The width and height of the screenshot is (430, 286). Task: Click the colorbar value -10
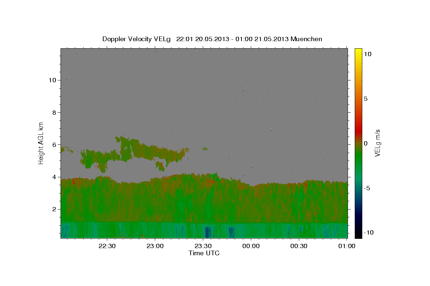click(368, 232)
